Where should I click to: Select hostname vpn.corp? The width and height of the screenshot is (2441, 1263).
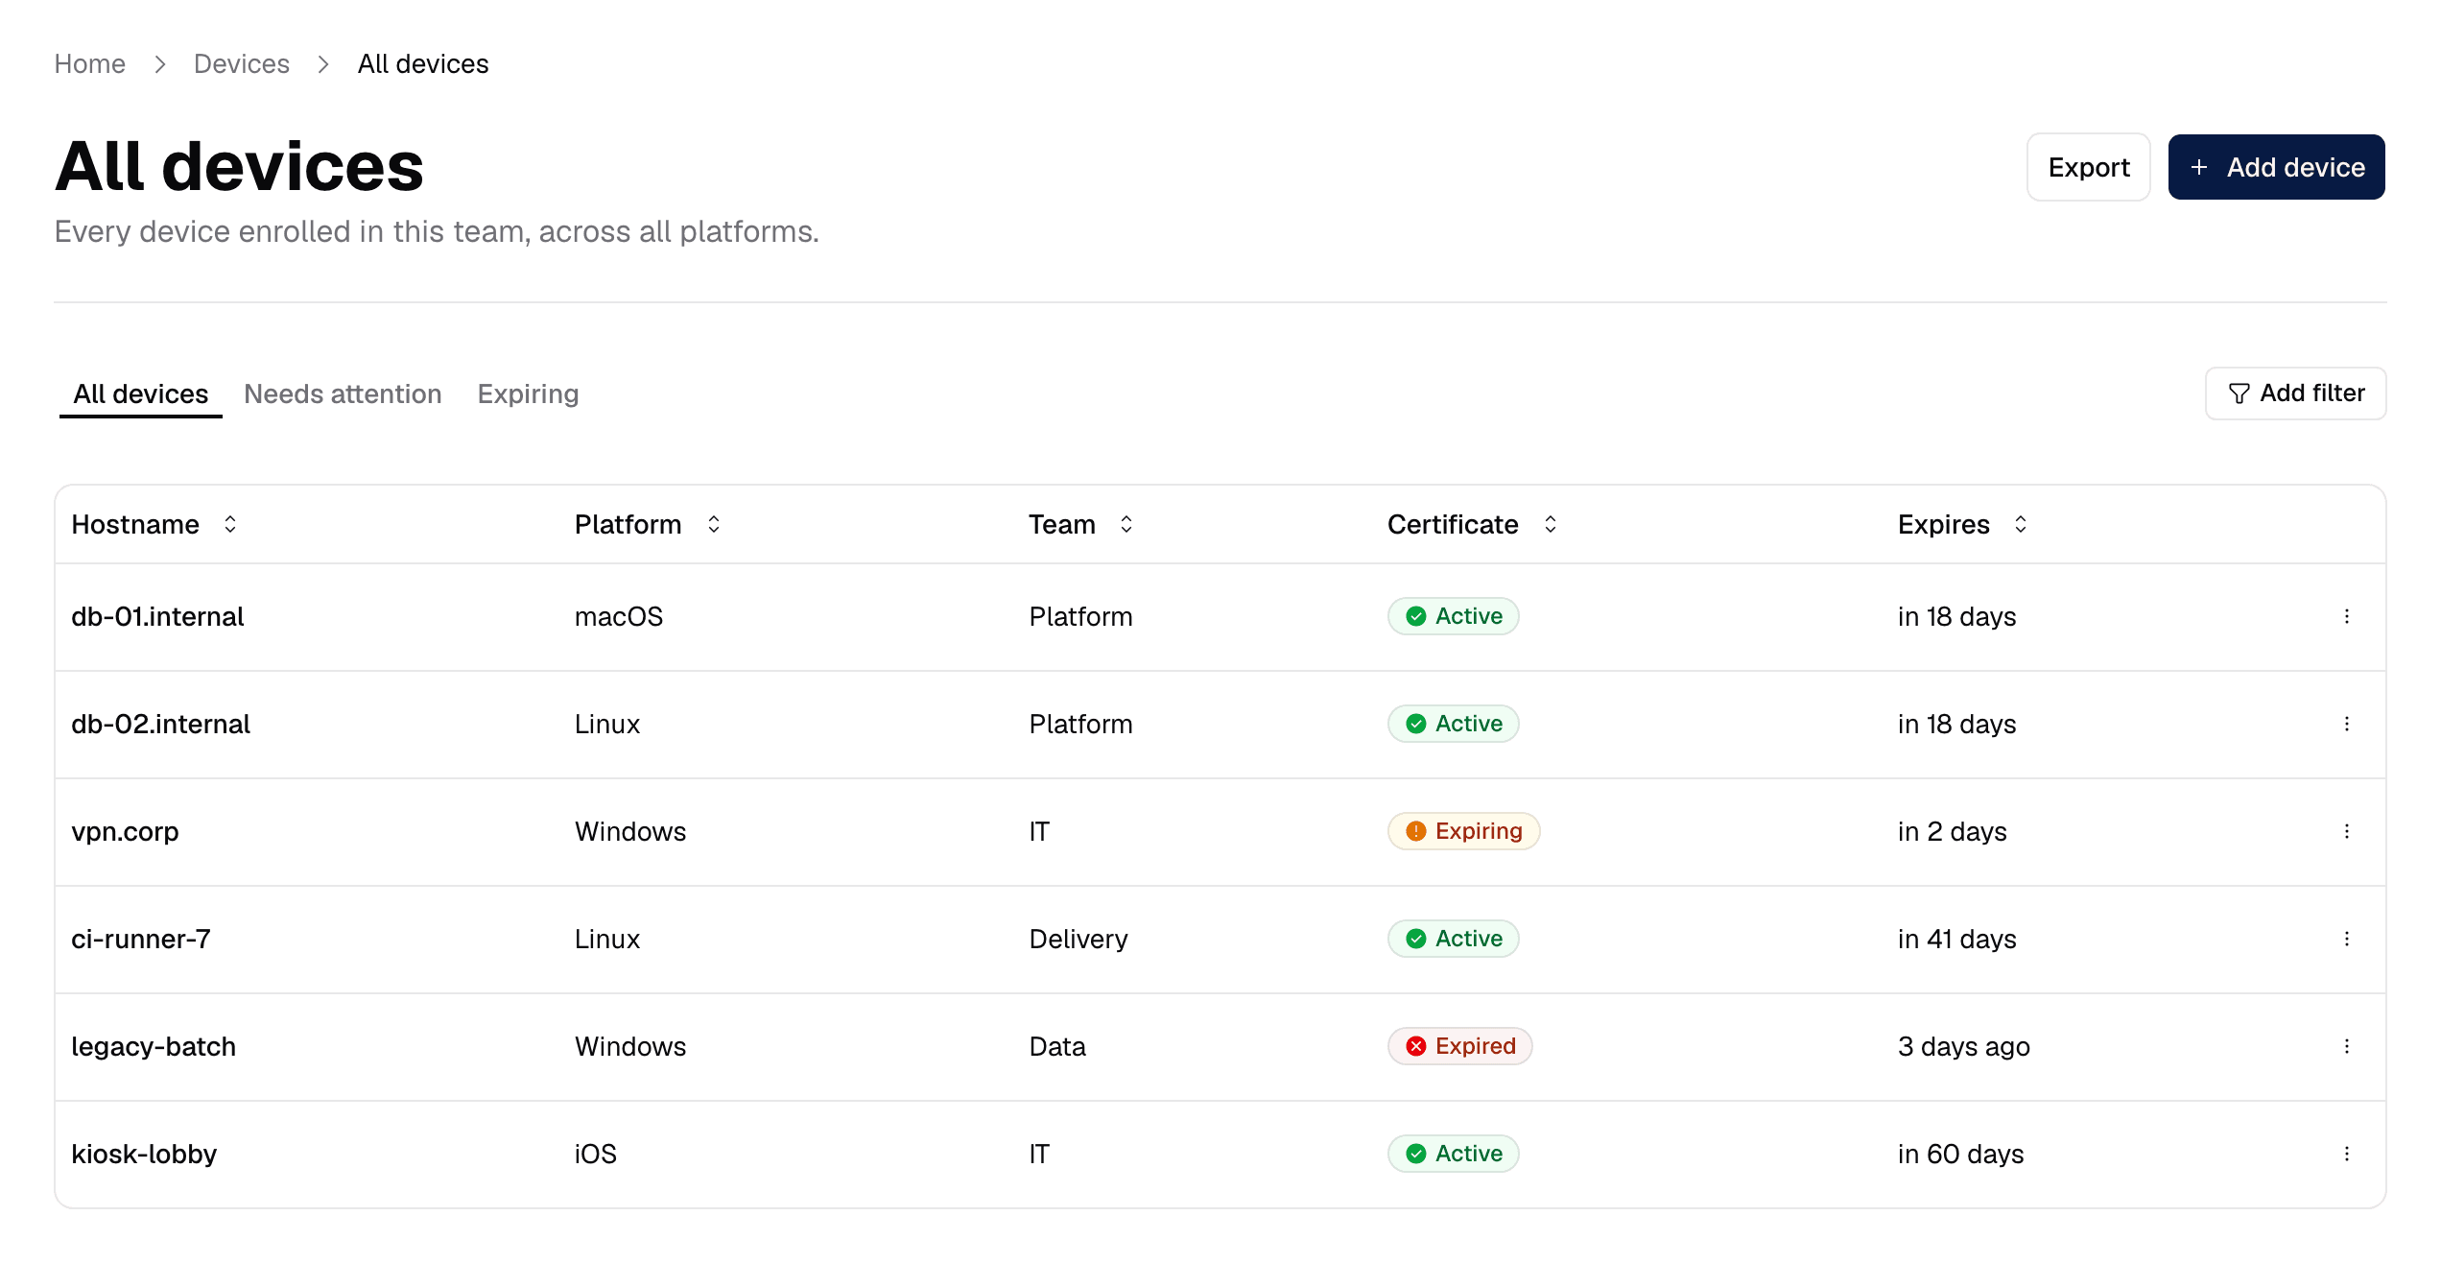(125, 831)
